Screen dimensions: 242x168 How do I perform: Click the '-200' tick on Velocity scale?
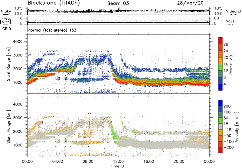click(229, 147)
